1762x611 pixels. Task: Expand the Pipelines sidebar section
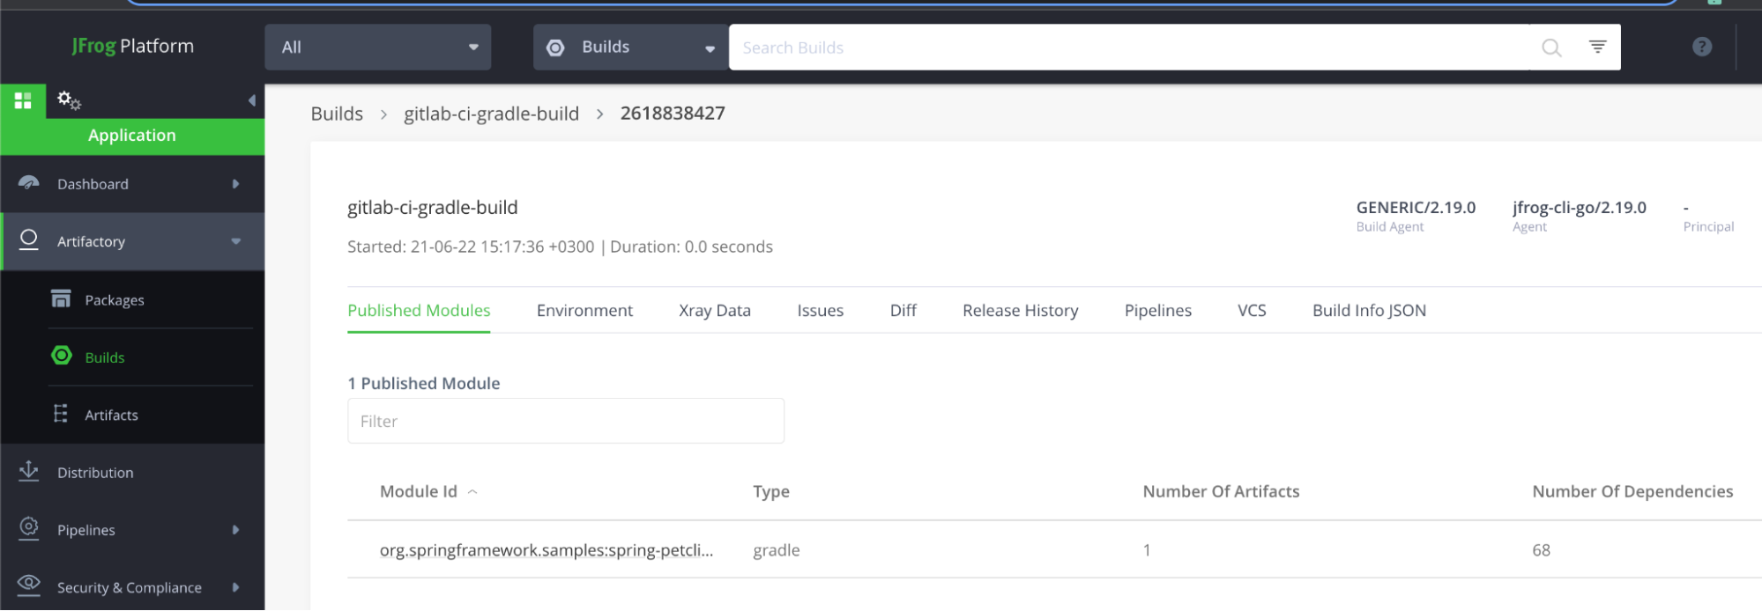[x=132, y=530]
